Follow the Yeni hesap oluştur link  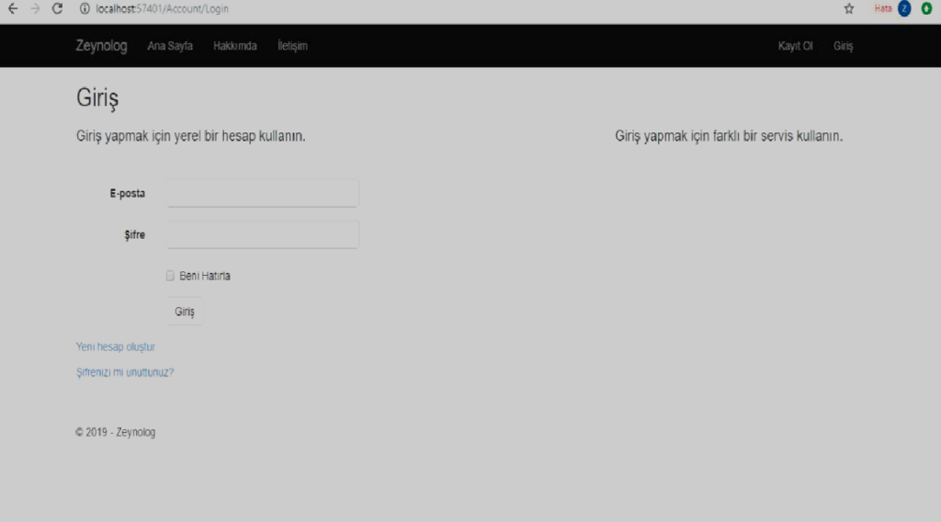click(x=116, y=347)
